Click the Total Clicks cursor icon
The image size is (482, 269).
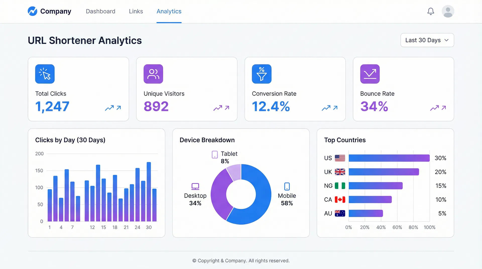[x=45, y=74]
